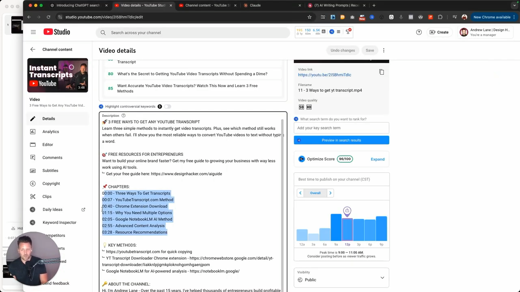This screenshot has height=292, width=520.
Task: Copy the video link with copy icon
Action: click(381, 72)
